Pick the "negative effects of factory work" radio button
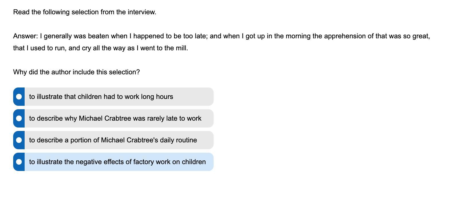 click(x=19, y=162)
